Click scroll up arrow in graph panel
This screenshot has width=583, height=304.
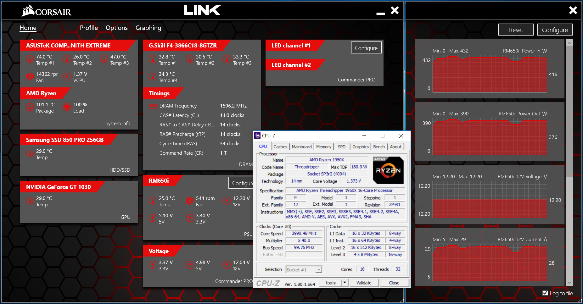[569, 43]
